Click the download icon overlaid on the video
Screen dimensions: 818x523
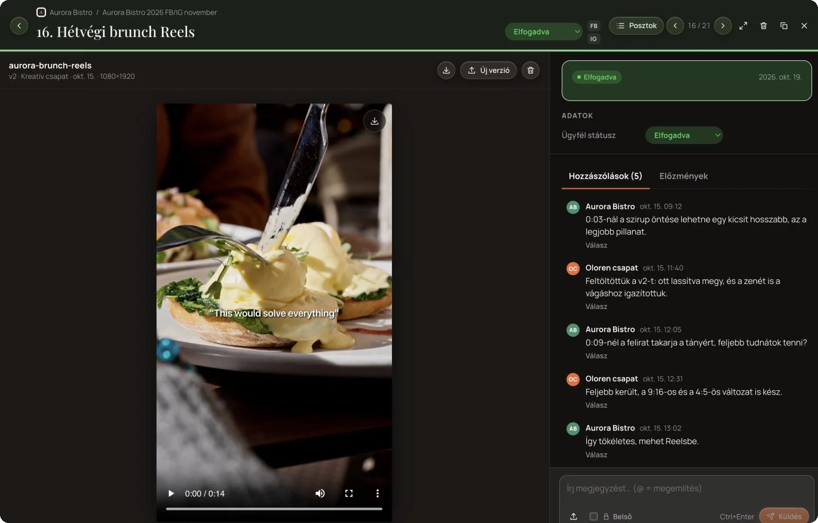(375, 121)
